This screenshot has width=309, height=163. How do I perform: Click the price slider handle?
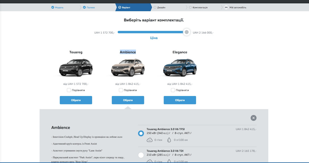(186, 32)
